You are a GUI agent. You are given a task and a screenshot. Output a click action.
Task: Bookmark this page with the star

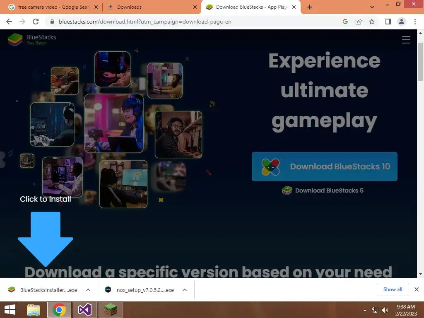372,22
